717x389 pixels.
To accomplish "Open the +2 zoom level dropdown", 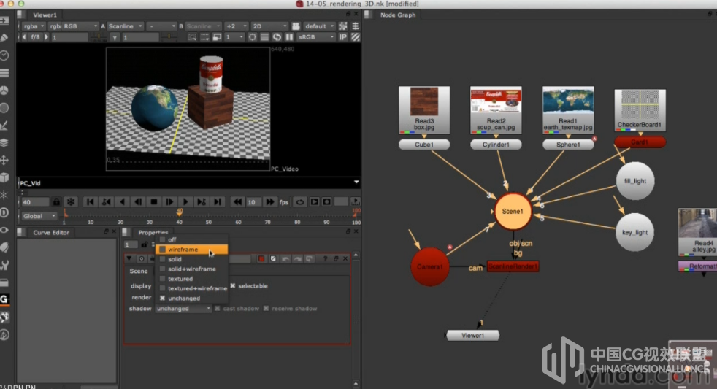I will [237, 26].
